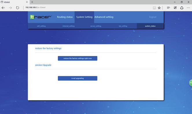
Task: Open the internet_setting submenu
Action: click(x=69, y=26)
